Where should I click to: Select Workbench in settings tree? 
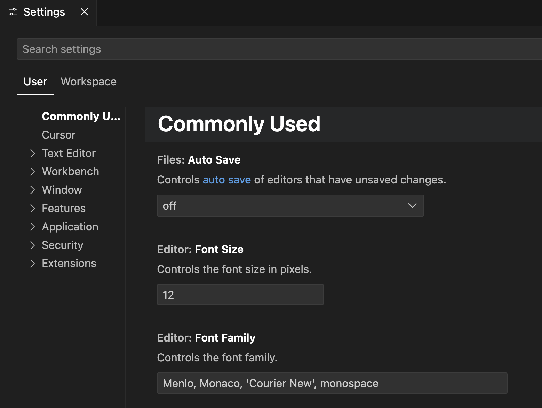click(x=70, y=171)
